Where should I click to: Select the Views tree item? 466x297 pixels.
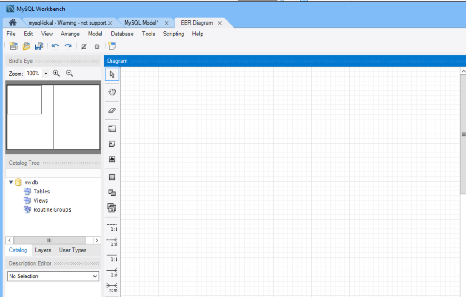tap(41, 201)
